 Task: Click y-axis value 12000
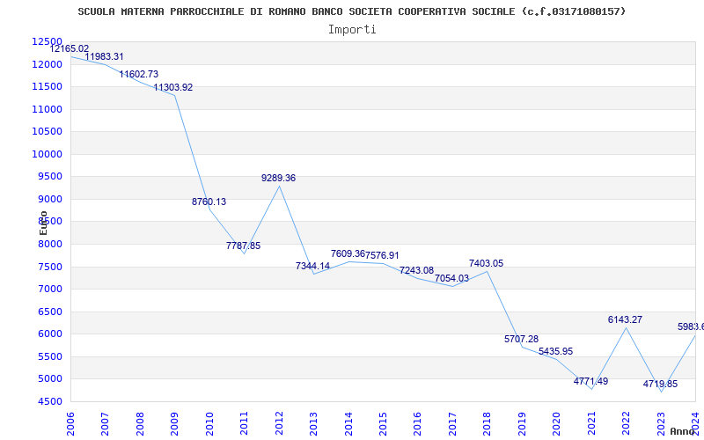point(47,64)
